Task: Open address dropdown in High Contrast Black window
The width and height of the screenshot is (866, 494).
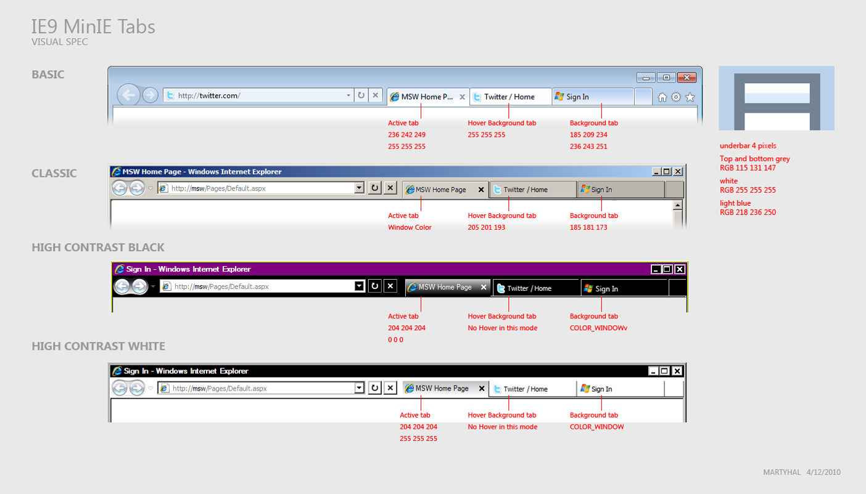Action: pos(360,286)
